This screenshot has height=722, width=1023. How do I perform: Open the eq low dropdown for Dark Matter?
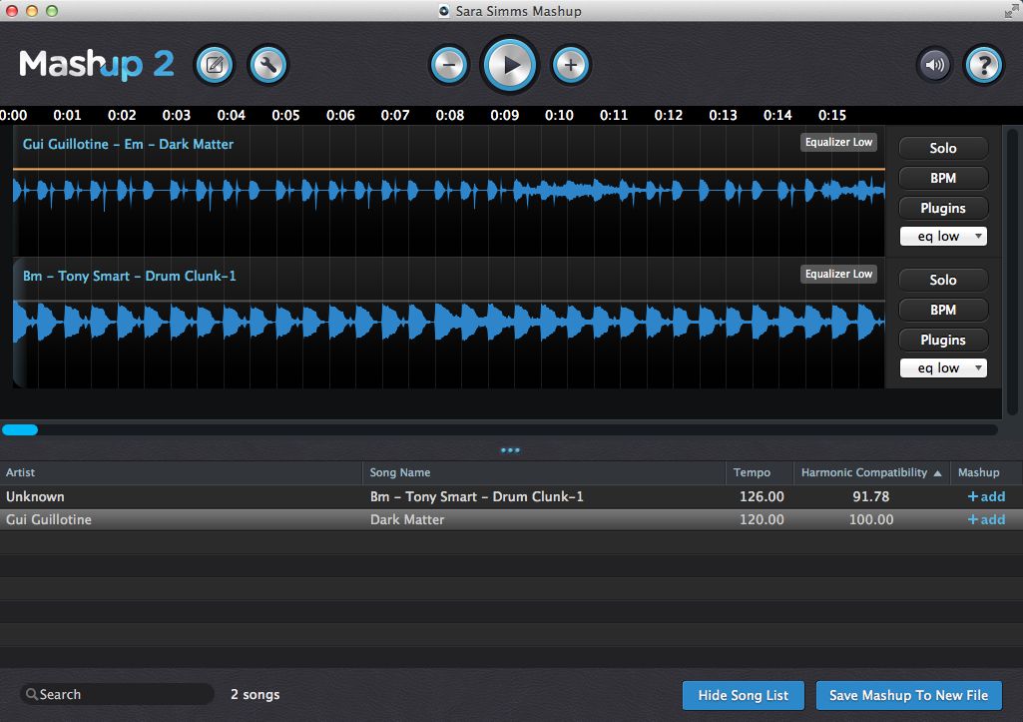click(942, 236)
